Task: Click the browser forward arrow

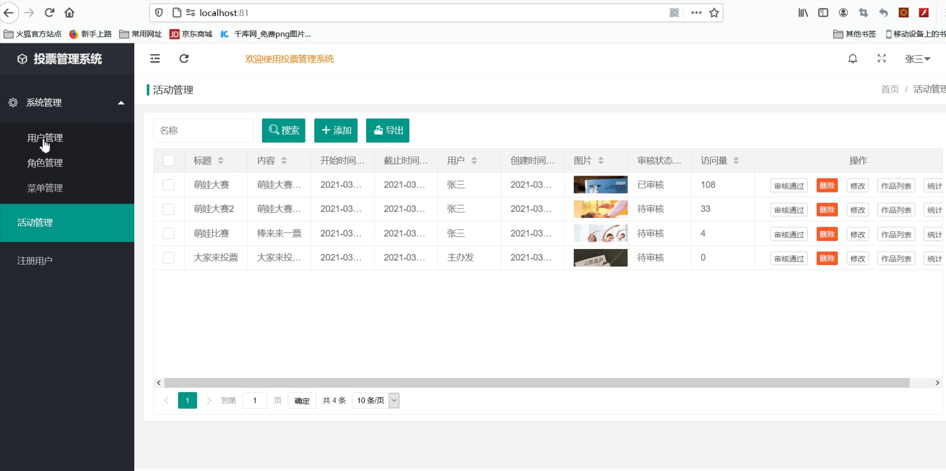Action: pos(29,12)
